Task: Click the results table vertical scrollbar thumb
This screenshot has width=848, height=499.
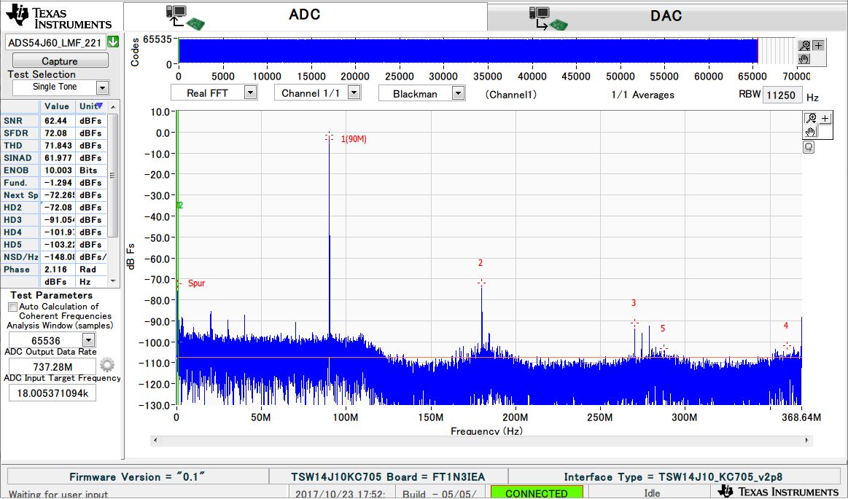Action: (113, 176)
